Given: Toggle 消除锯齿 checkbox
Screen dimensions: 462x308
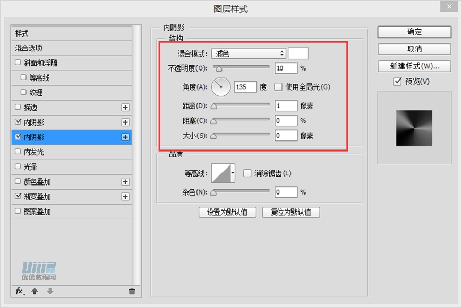Looking at the screenshot, I should (247, 173).
